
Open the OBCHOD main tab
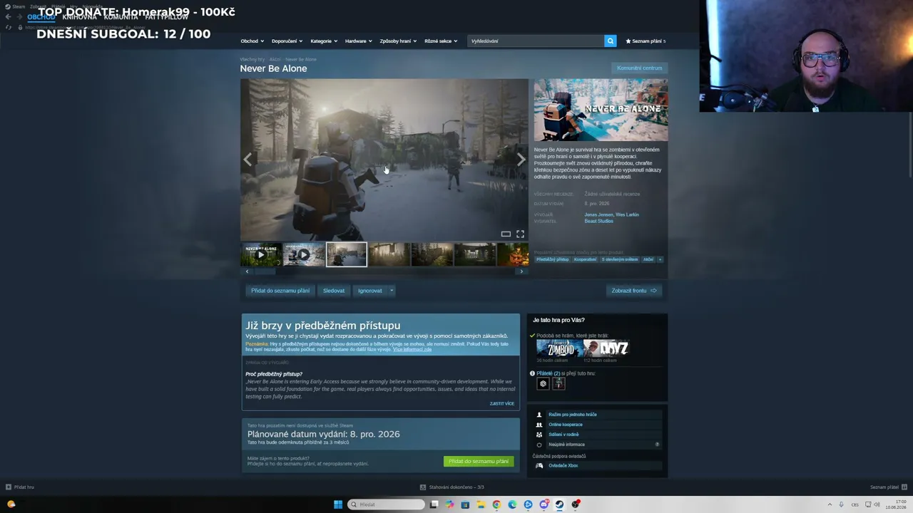tap(41, 17)
